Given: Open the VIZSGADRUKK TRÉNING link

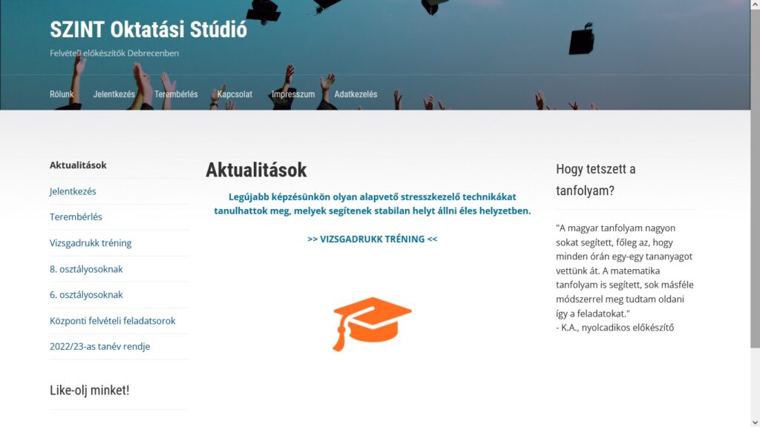Looking at the screenshot, I should [x=373, y=239].
